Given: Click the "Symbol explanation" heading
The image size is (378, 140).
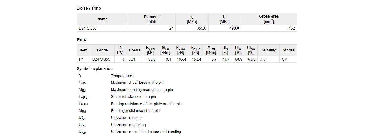Looking at the screenshot, I should click(x=95, y=69).
